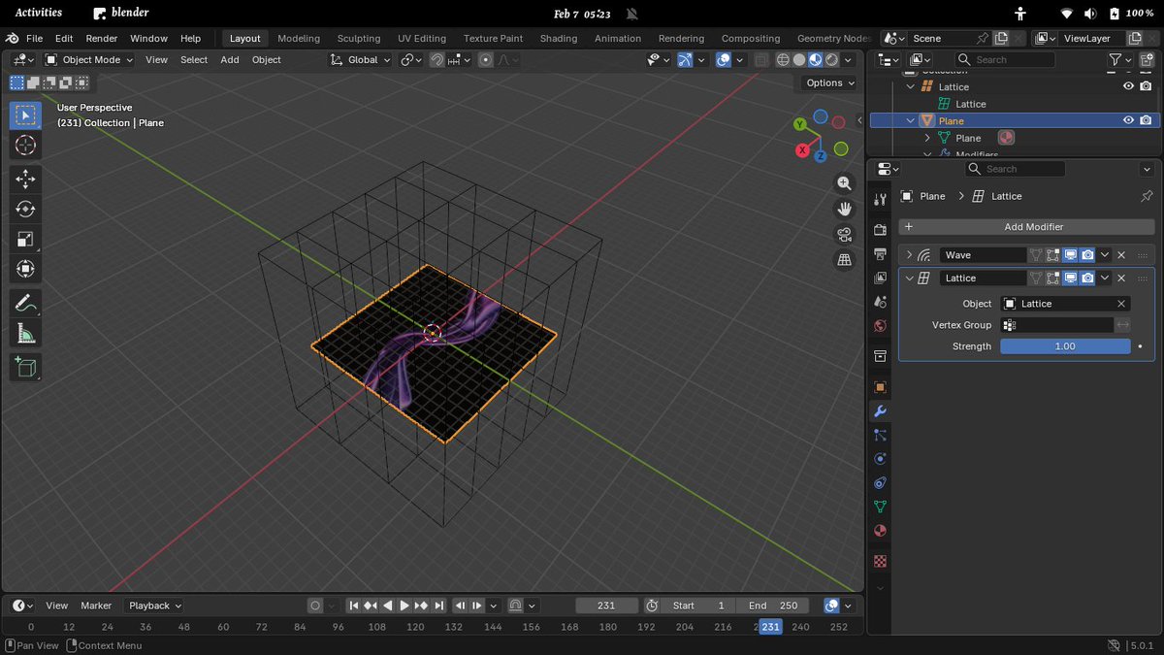Viewport: 1164px width, 655px height.
Task: Expand the Wave modifier panel
Action: click(909, 255)
